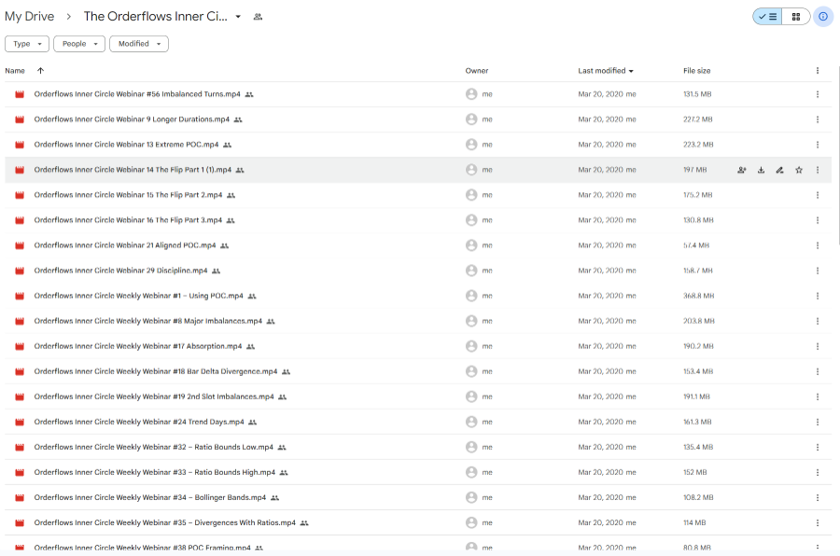Click three-dot menu in the column header row
Screen dimensions: 840x556
[818, 71]
